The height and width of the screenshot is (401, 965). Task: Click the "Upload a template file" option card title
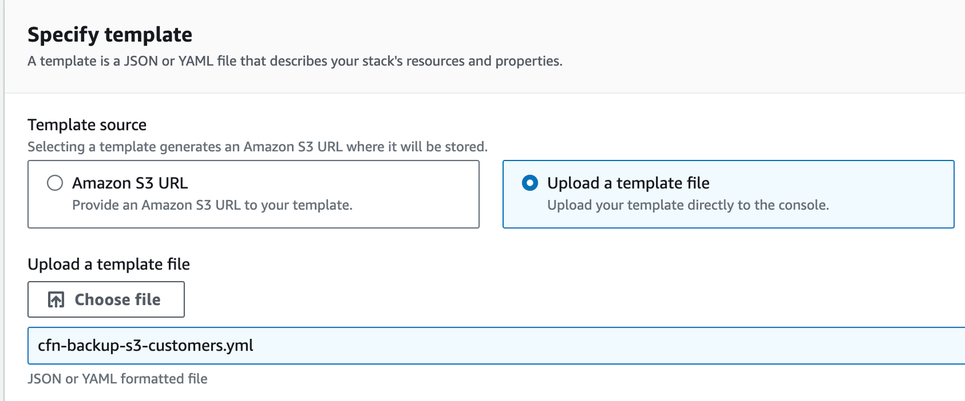(x=628, y=183)
